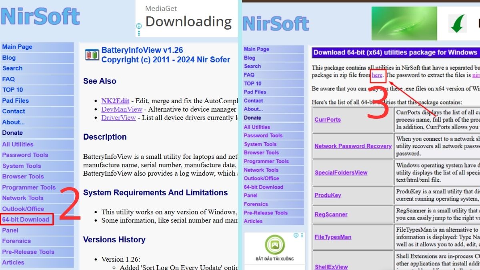The image size is (480, 270).
Task: Click the BatteryInfoView battery icon
Action: 92,55
